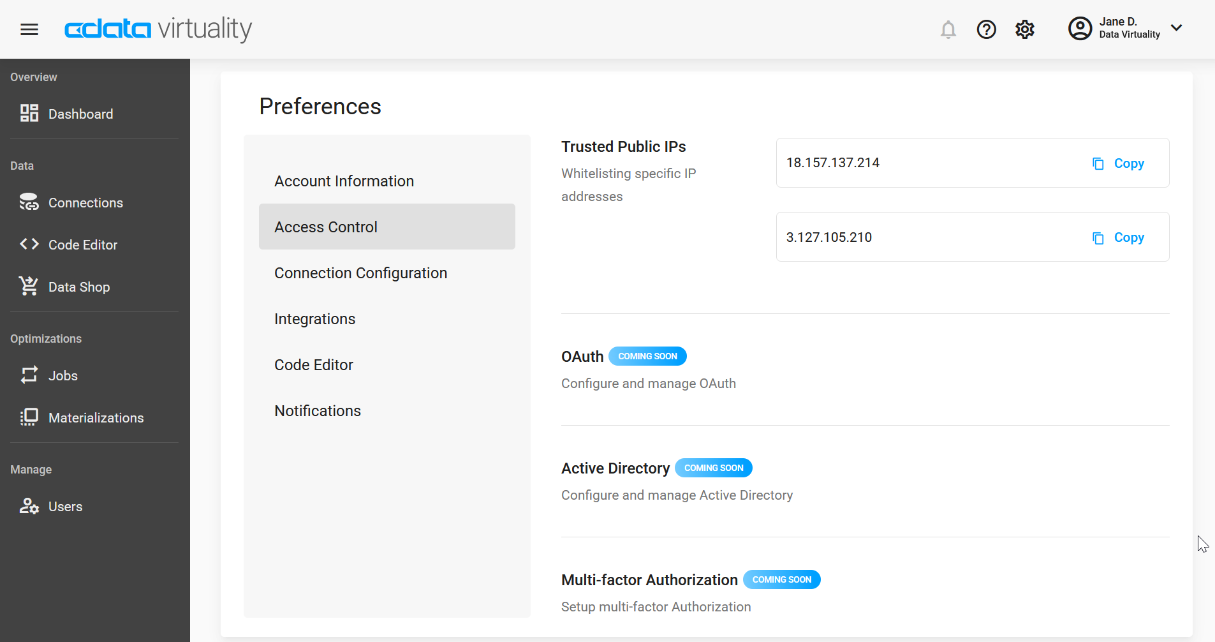
Task: Open the hamburger navigation menu
Action: [29, 29]
